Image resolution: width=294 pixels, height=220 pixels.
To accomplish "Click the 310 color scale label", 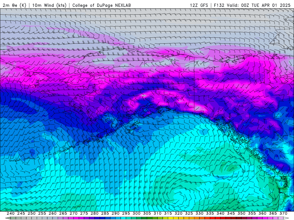I will [x=158, y=213].
